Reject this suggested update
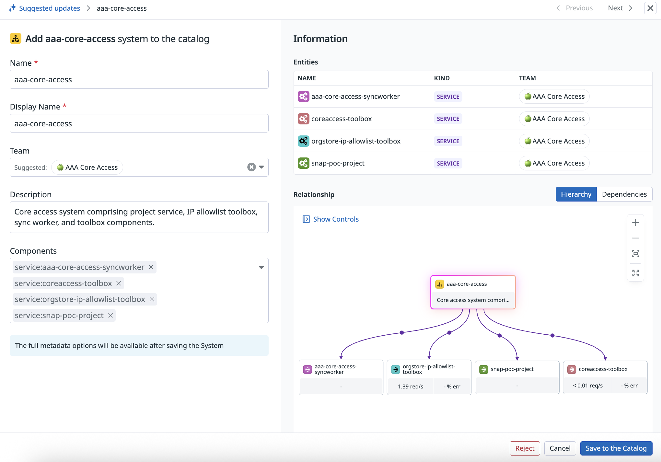Viewport: 661px width, 462px height. pos(525,448)
